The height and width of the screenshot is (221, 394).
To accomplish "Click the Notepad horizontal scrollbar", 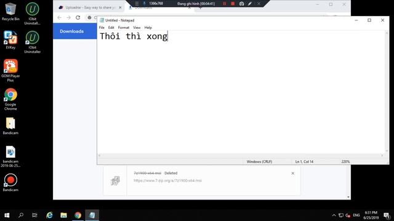I will (x=241, y=155).
